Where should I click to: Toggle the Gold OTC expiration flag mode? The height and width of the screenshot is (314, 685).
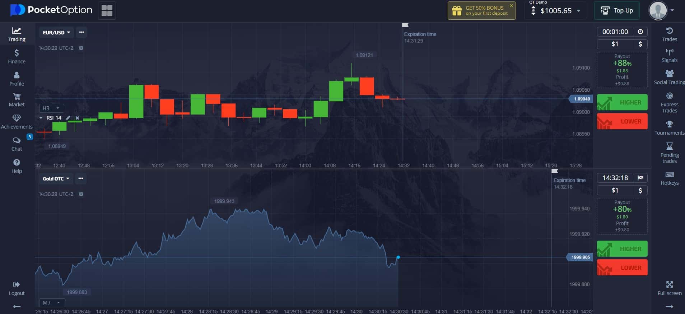coord(640,178)
